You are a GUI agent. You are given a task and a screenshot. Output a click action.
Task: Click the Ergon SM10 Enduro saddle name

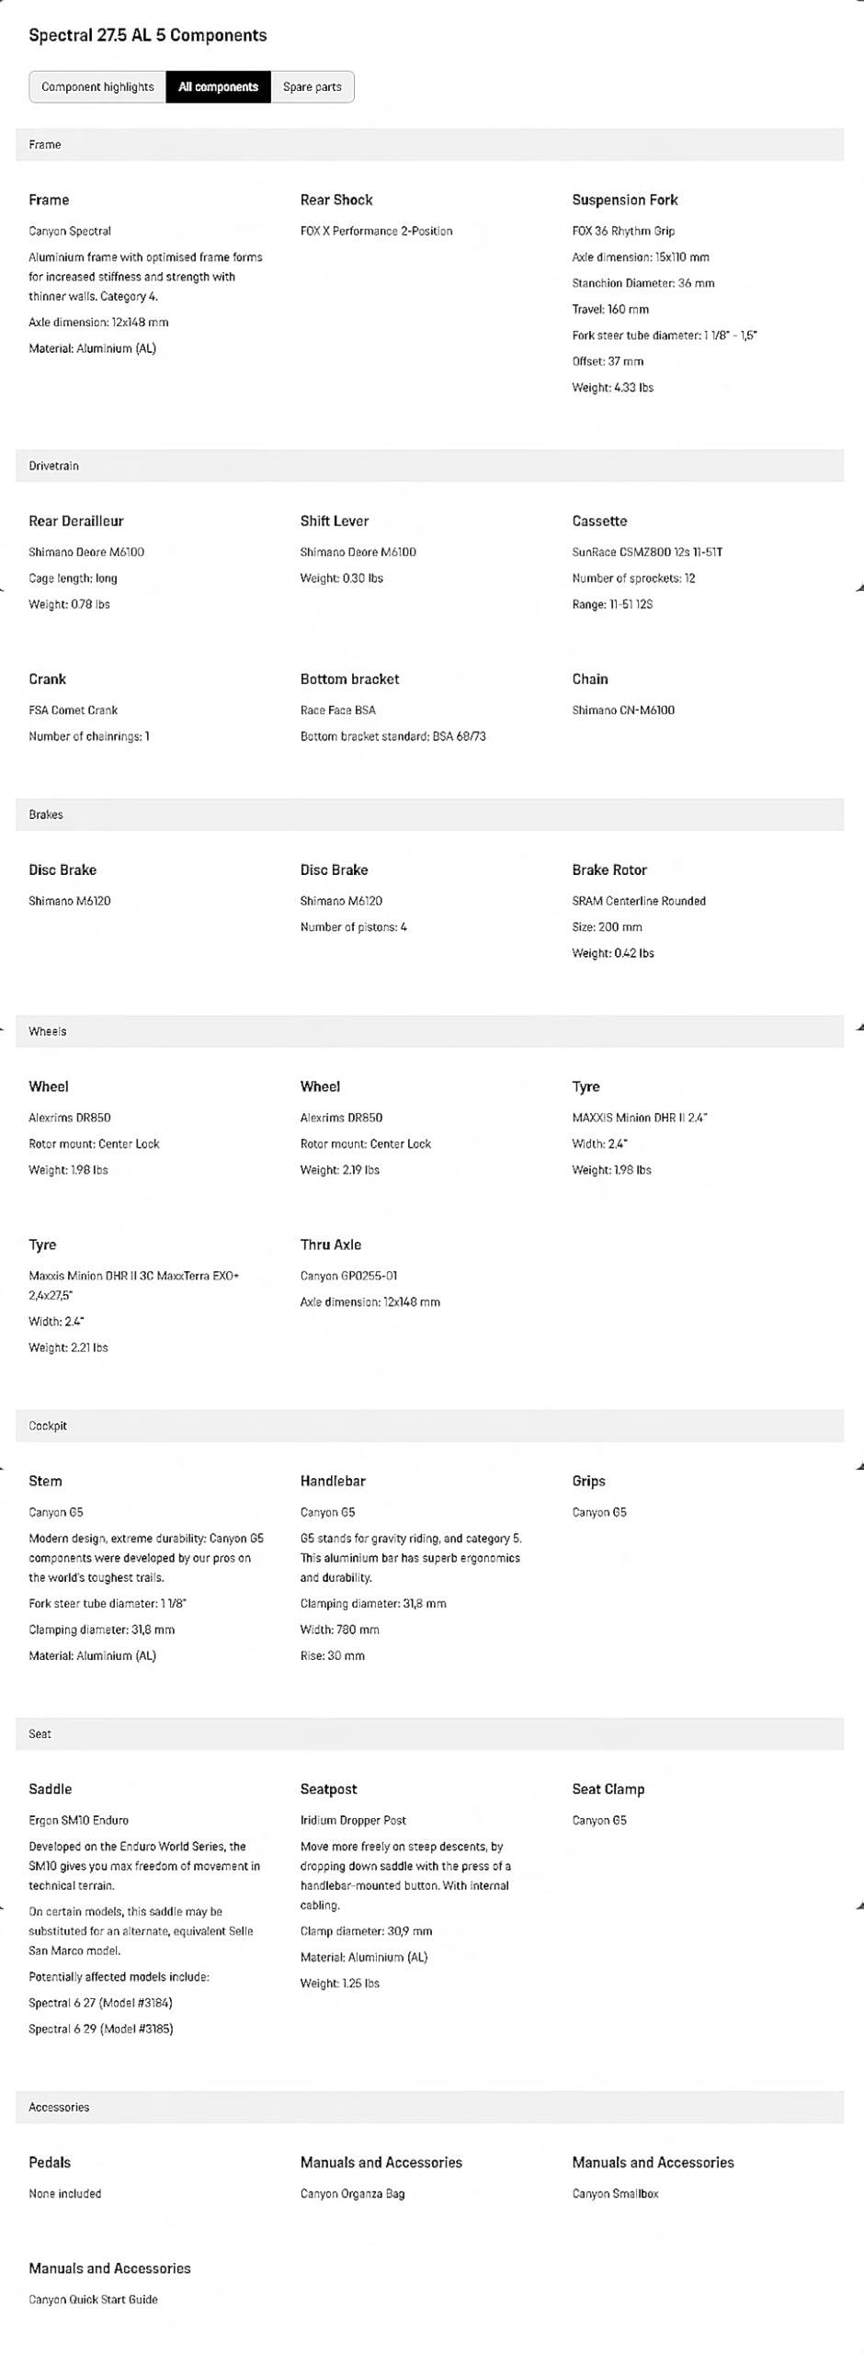pyautogui.click(x=79, y=1821)
